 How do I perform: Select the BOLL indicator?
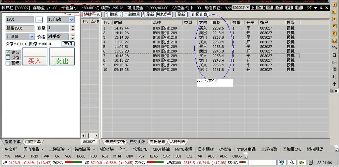(x=81, y=156)
